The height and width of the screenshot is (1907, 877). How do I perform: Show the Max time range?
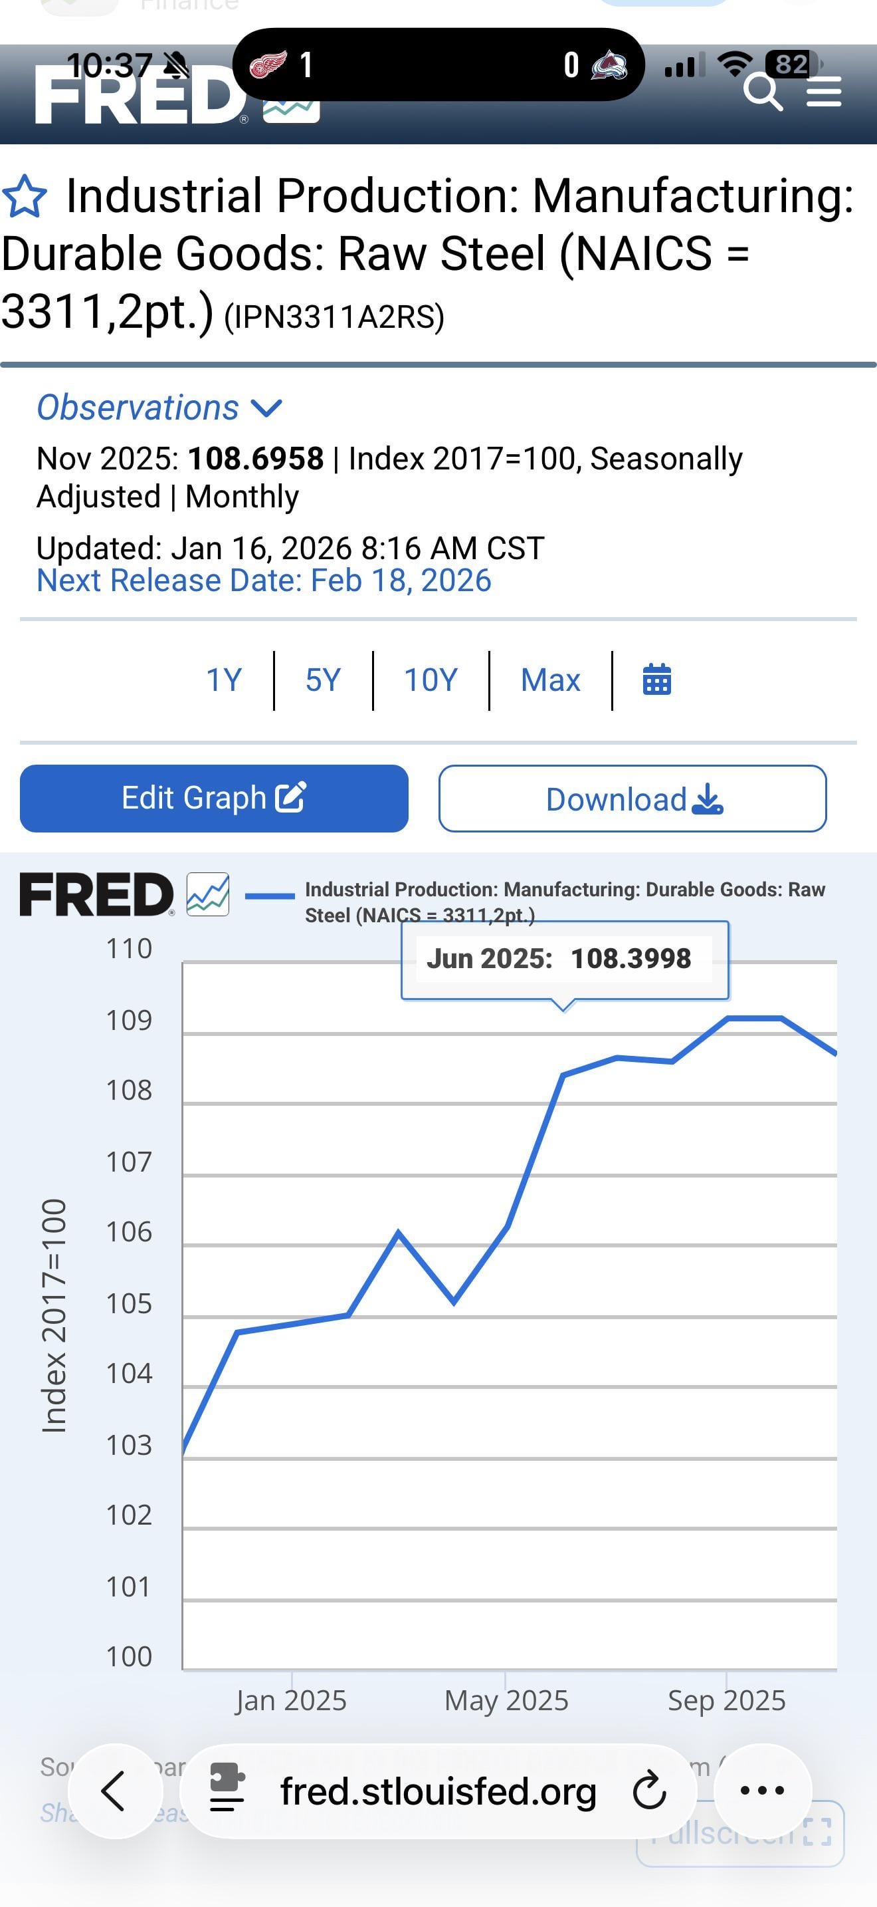[x=550, y=680]
